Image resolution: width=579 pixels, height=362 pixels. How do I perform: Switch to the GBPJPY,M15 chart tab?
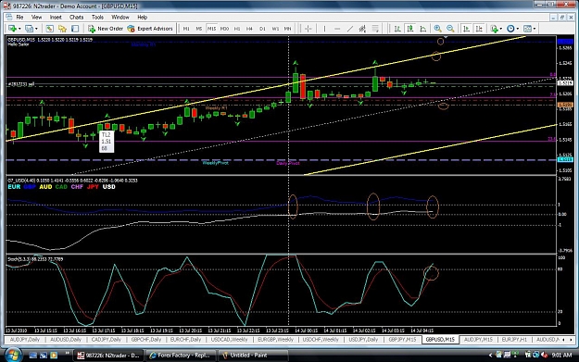[402, 340]
